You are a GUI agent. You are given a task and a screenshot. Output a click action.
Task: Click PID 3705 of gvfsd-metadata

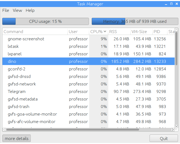(x=161, y=99)
